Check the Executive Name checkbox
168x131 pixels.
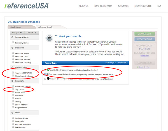pos(13,53)
